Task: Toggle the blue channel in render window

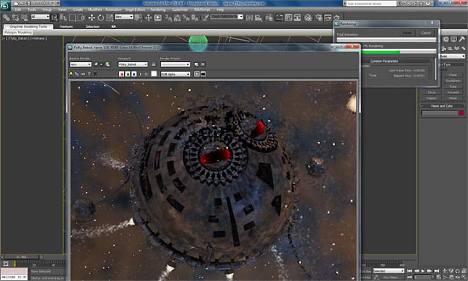Action: coord(134,74)
